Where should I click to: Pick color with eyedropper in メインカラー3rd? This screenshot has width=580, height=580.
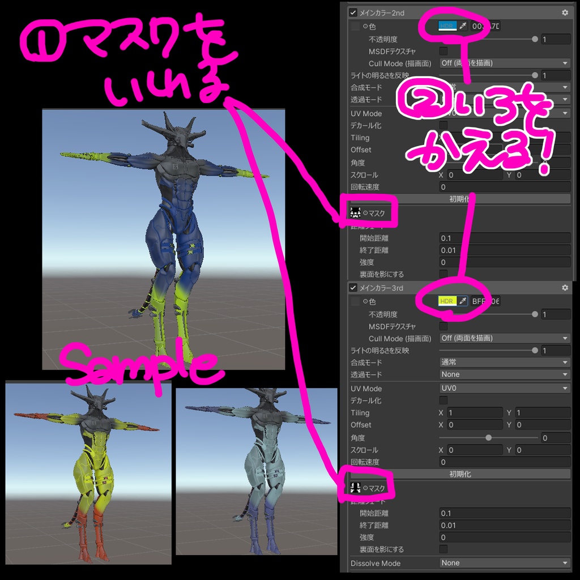(462, 301)
